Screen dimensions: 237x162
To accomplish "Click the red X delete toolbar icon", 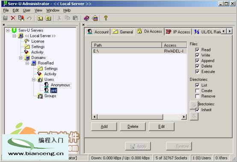I will tap(13, 18).
